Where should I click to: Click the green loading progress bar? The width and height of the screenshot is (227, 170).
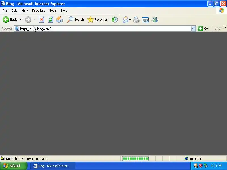[x=135, y=159]
